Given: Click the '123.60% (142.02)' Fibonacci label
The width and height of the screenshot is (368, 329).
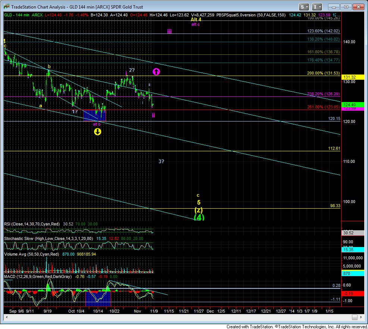Looking at the screenshot, I should 324,31.
